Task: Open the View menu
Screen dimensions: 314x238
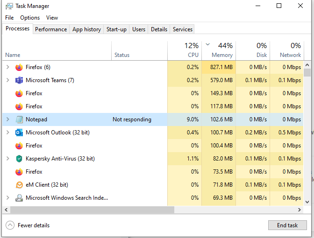Action: pyautogui.click(x=52, y=18)
